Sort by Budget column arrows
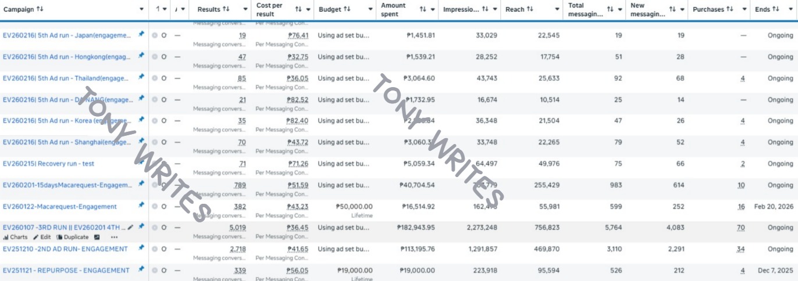 [347, 9]
